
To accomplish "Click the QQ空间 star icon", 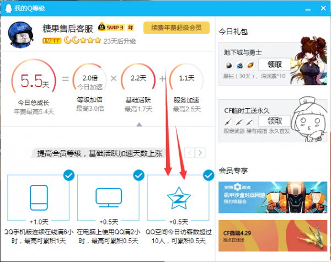I will click(179, 198).
